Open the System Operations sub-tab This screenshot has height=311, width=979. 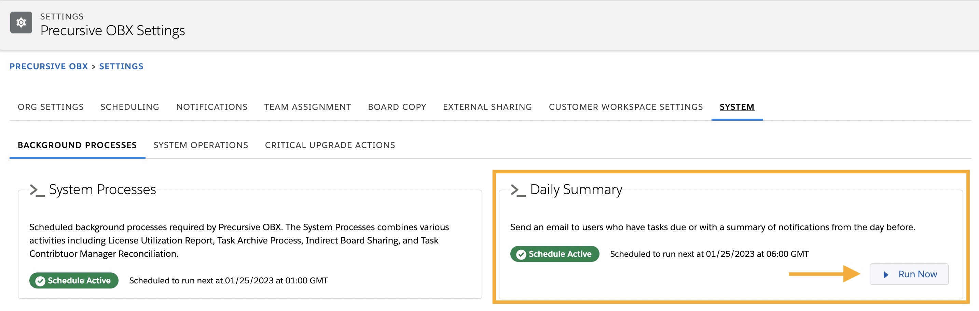coord(201,145)
